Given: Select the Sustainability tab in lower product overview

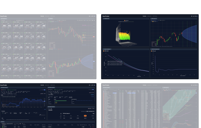Looking at the screenshot, I should pyautogui.click(x=50, y=110).
